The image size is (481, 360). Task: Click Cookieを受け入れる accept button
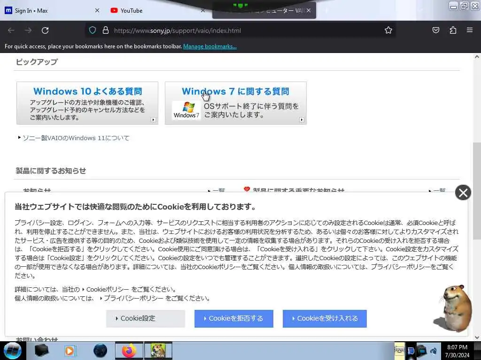click(x=325, y=319)
